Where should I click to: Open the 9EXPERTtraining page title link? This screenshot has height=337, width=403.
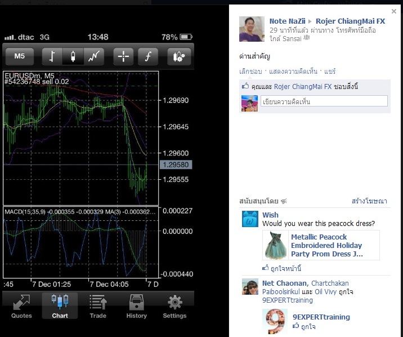point(321,317)
